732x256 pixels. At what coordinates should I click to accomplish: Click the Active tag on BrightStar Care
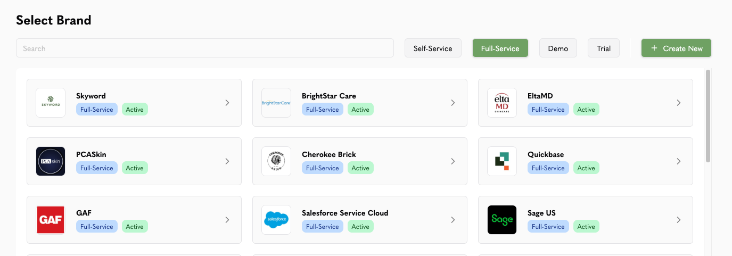[360, 110]
